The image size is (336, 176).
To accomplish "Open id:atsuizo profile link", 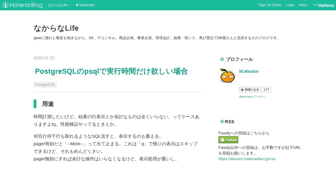I will [x=249, y=71].
